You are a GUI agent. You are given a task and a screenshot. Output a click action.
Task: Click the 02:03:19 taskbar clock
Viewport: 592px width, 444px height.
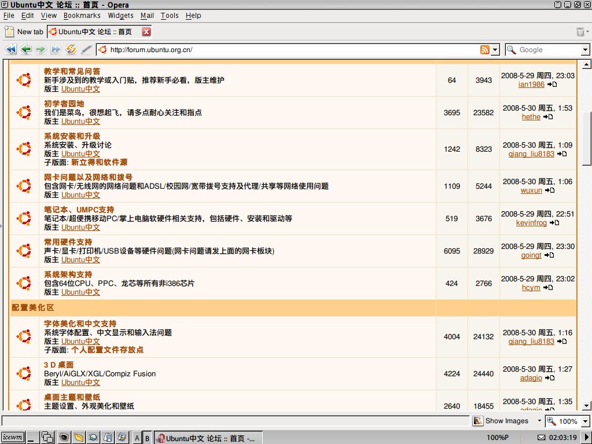pos(563,438)
